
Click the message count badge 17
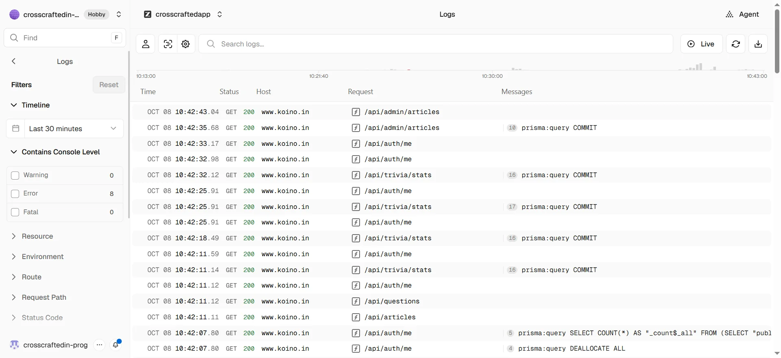tap(512, 207)
